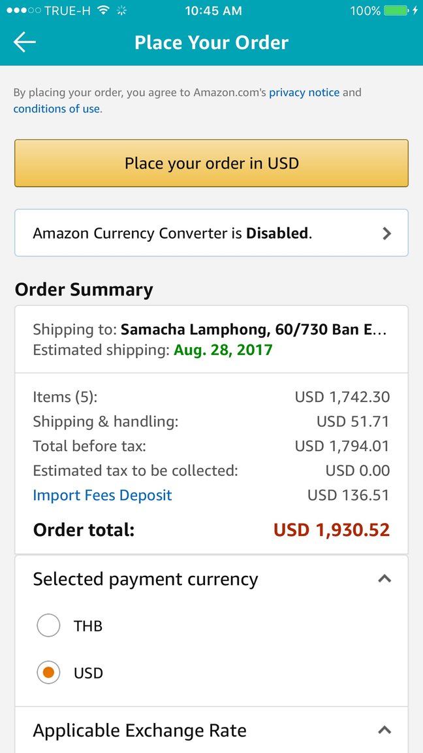
Task: Tap the estimated shipping date Aug. 28, 2017
Action: 223,350
